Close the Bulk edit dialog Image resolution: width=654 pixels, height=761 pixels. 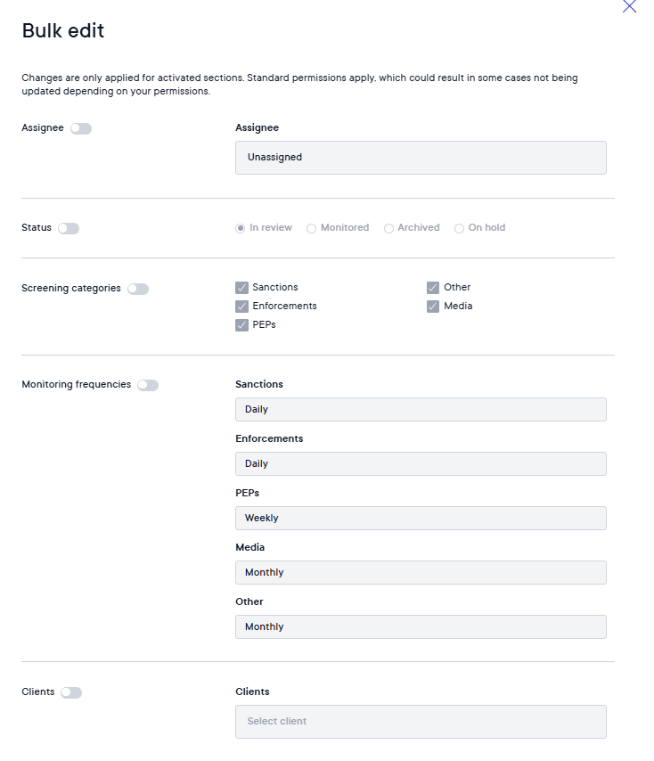click(629, 6)
